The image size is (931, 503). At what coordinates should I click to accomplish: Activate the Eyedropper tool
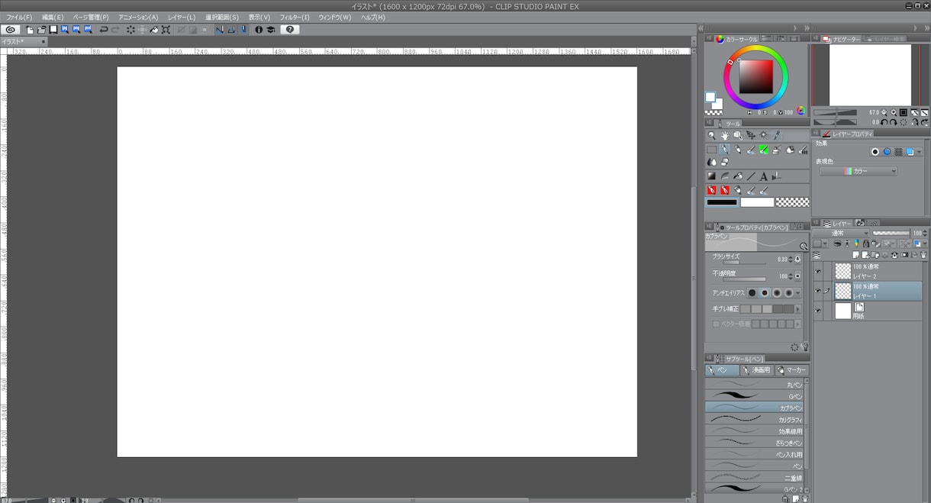[776, 136]
